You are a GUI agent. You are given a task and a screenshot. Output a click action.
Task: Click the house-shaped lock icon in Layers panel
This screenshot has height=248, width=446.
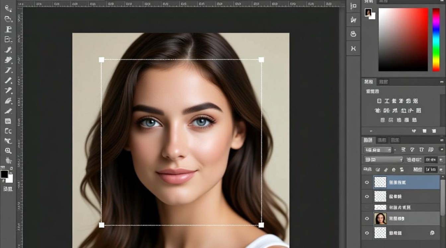394,170
